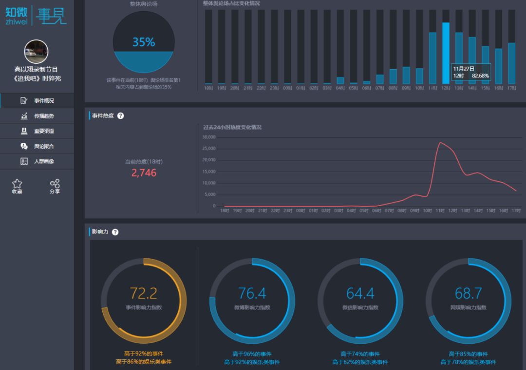Click the 68.7 网媒影响力指数 ring
This screenshot has height=370, width=526.
(x=469, y=300)
